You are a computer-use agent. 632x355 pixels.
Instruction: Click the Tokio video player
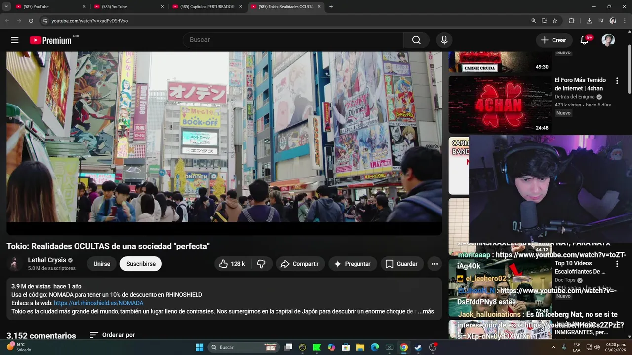[224, 143]
